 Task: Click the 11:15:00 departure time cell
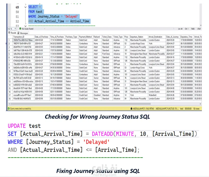(187, 54)
